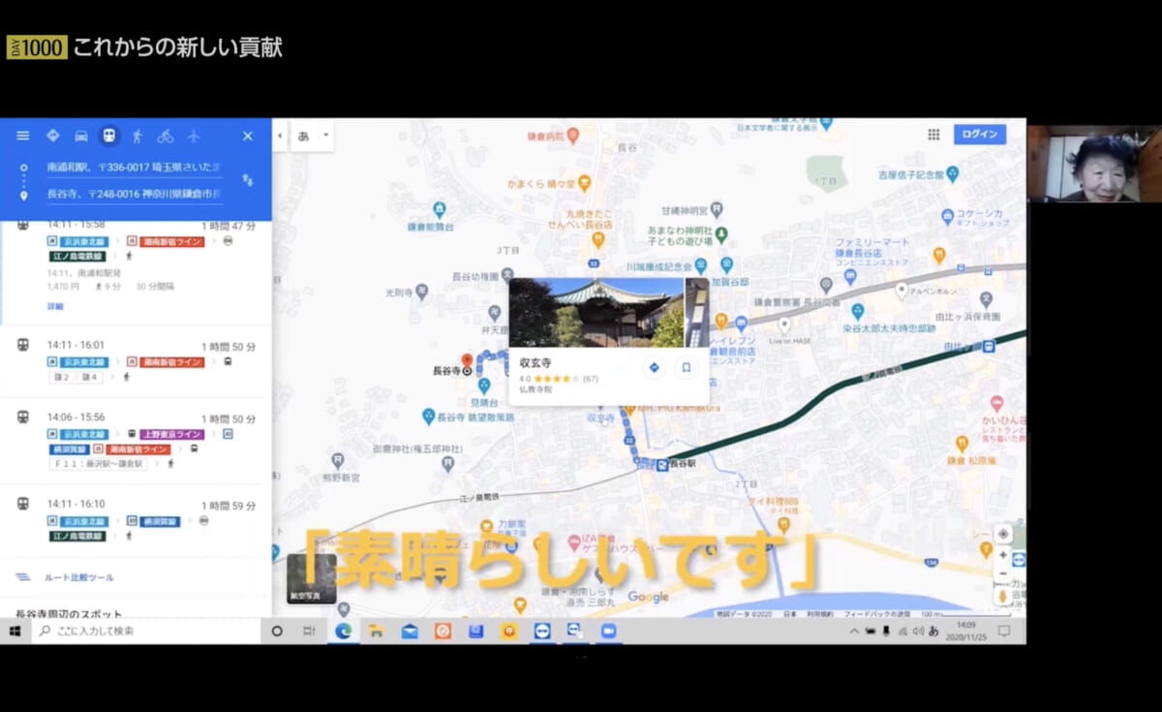Show my location on the map

click(x=1003, y=534)
